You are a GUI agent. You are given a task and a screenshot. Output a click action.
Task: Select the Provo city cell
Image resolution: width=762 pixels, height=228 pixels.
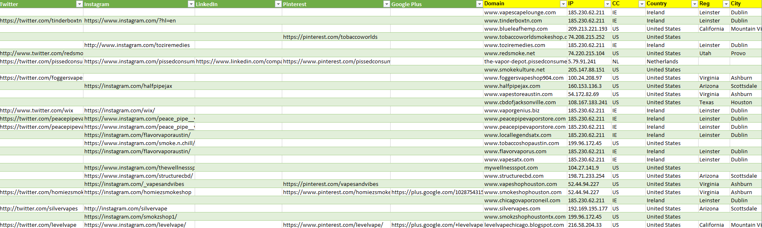coord(746,53)
